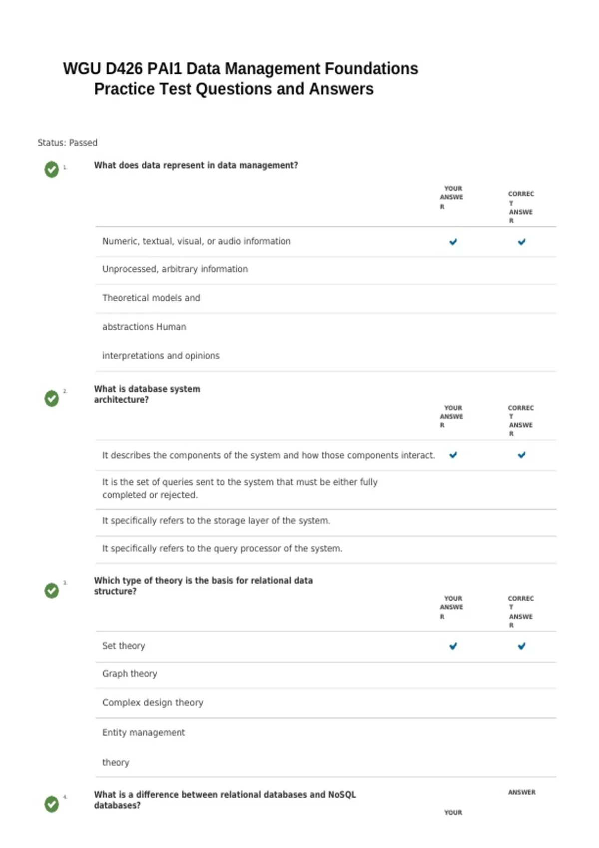Choose the query processor answer option
Viewport: 599px width, 848px height.
pyautogui.click(x=325, y=549)
